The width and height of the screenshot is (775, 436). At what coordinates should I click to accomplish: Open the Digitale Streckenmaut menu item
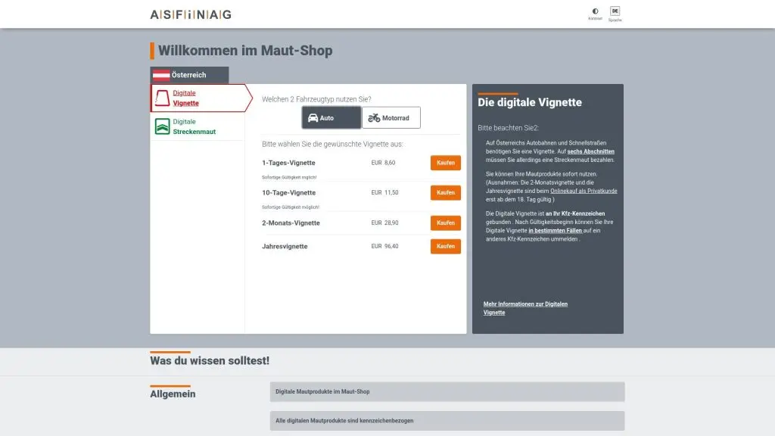[194, 126]
